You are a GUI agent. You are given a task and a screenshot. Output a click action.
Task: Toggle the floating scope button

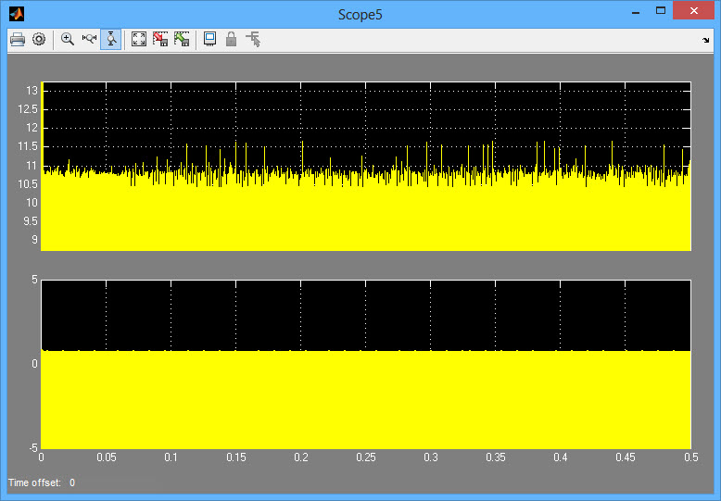pyautogui.click(x=210, y=39)
